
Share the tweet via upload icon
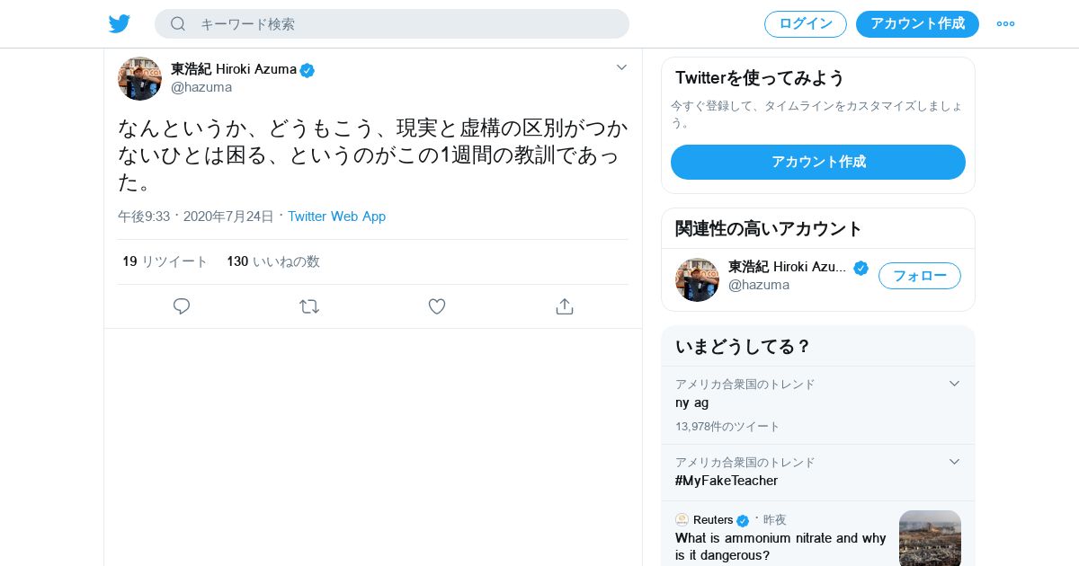(x=565, y=306)
